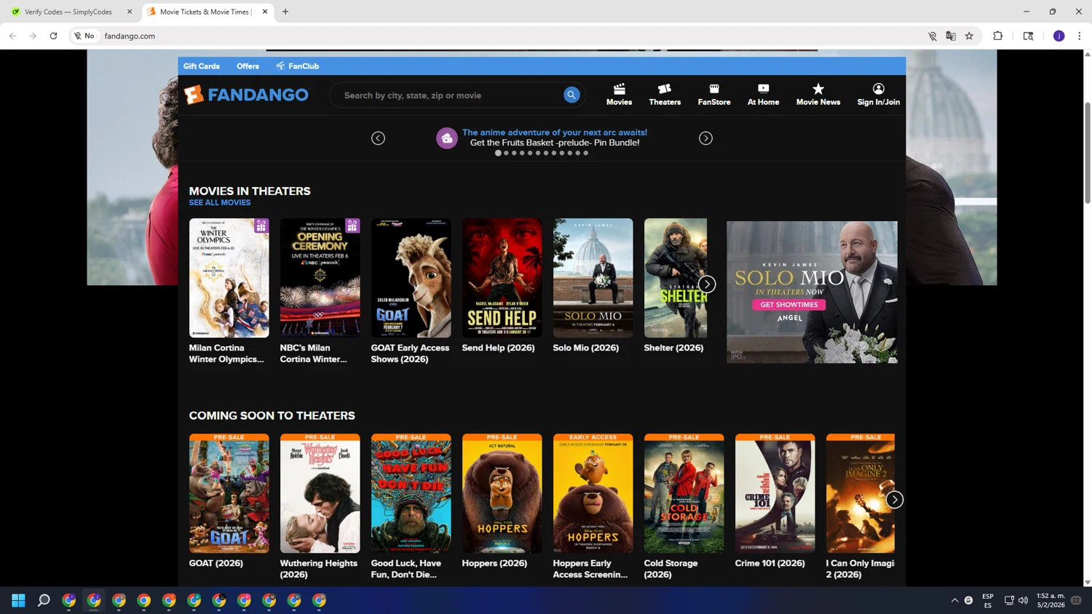Click the blue search magnifier button
The width and height of the screenshot is (1092, 614).
click(x=571, y=95)
